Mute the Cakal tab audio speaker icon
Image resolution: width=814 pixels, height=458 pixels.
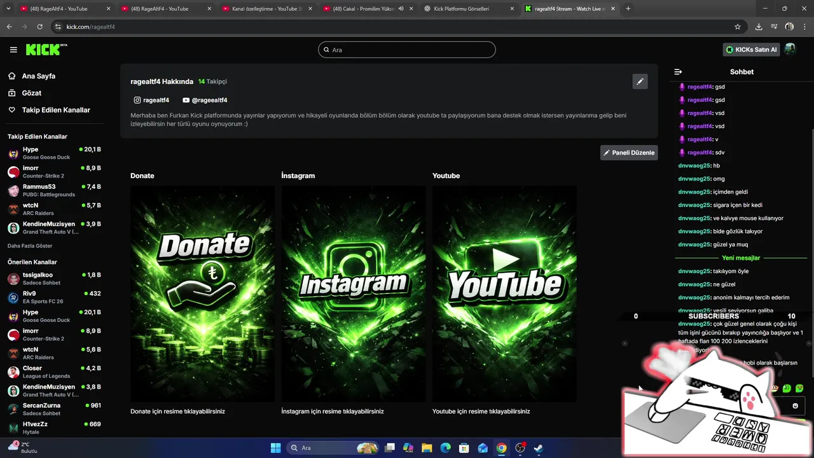(401, 9)
